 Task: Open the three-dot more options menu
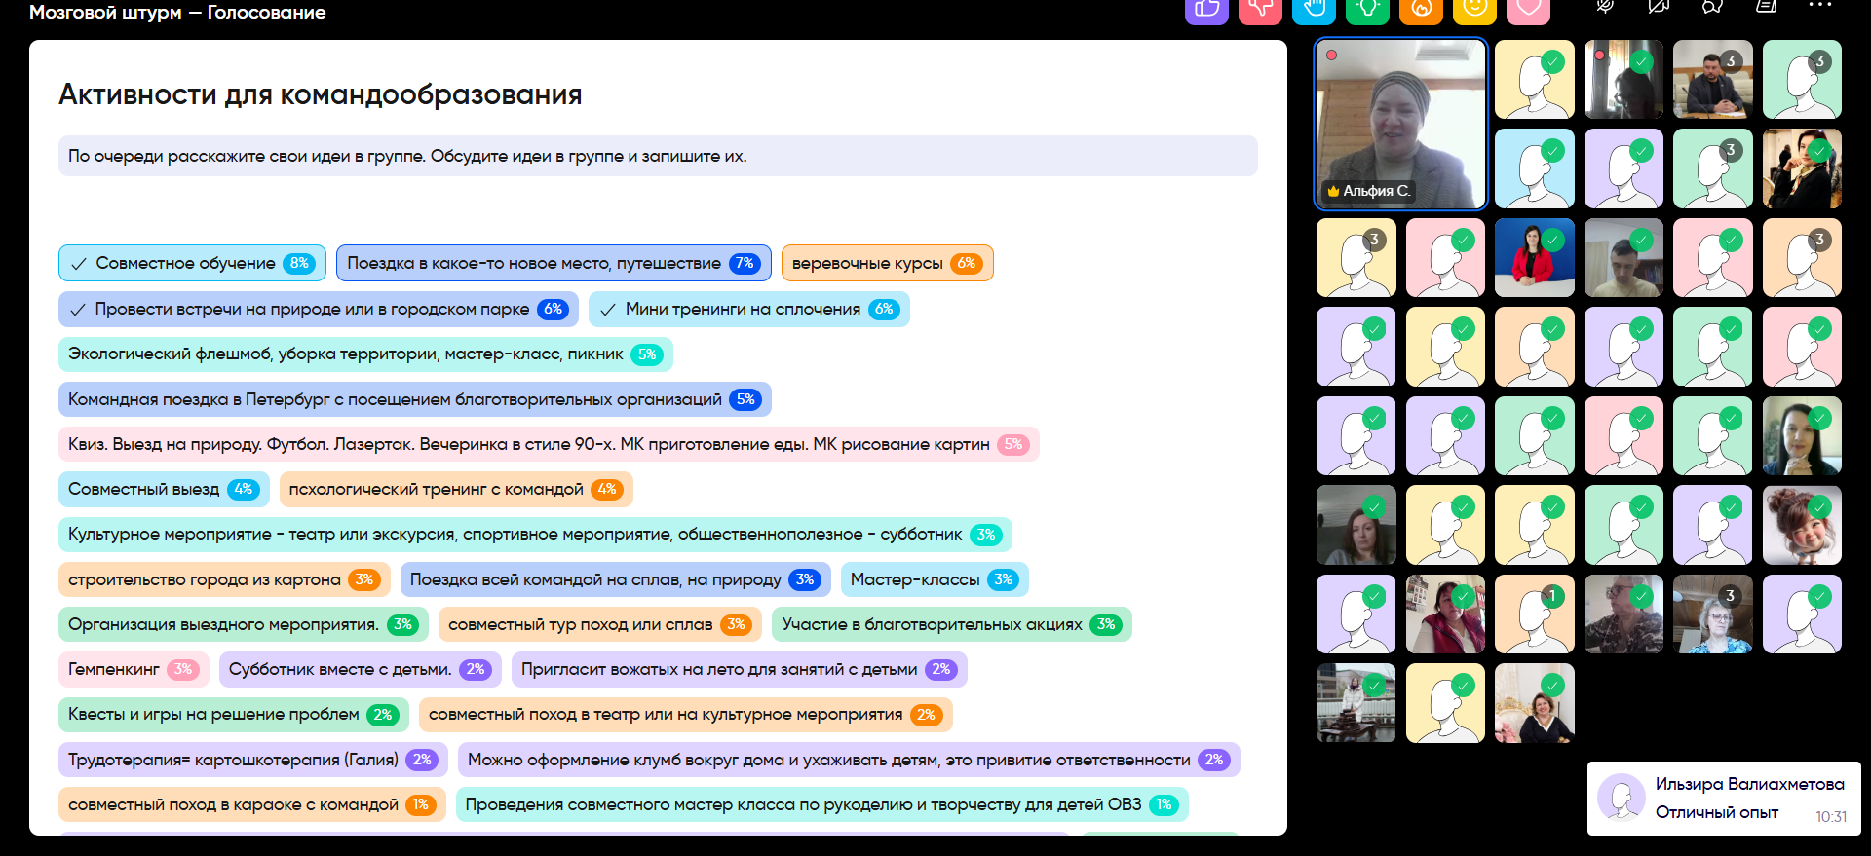pos(1819,6)
